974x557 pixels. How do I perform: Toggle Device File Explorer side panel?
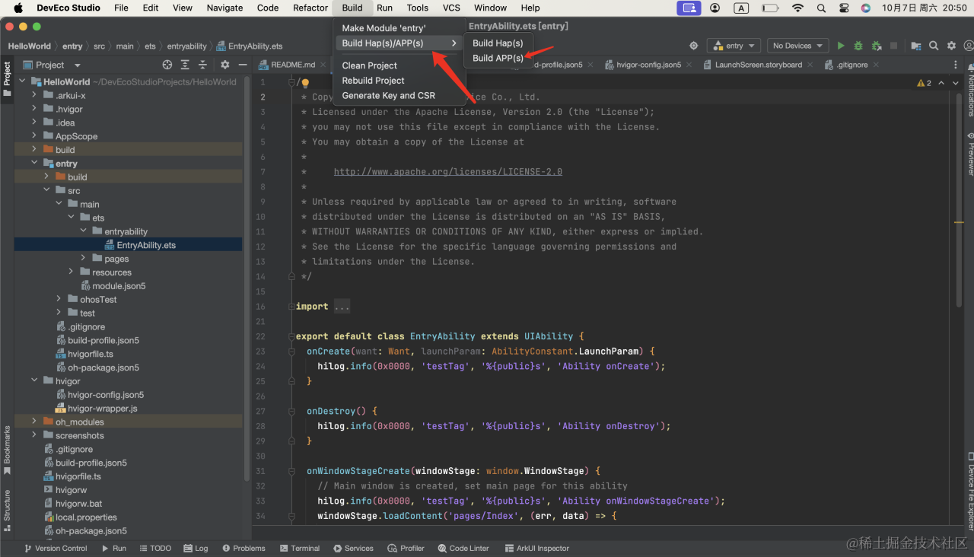coord(970,492)
